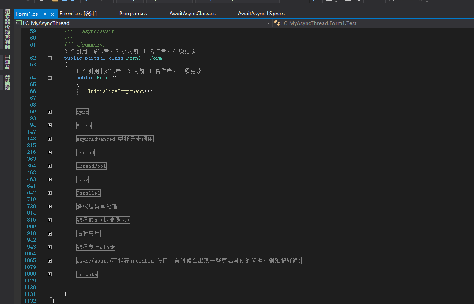Click the collapsed 'private' region box
The width and height of the screenshot is (474, 304).
click(x=87, y=274)
